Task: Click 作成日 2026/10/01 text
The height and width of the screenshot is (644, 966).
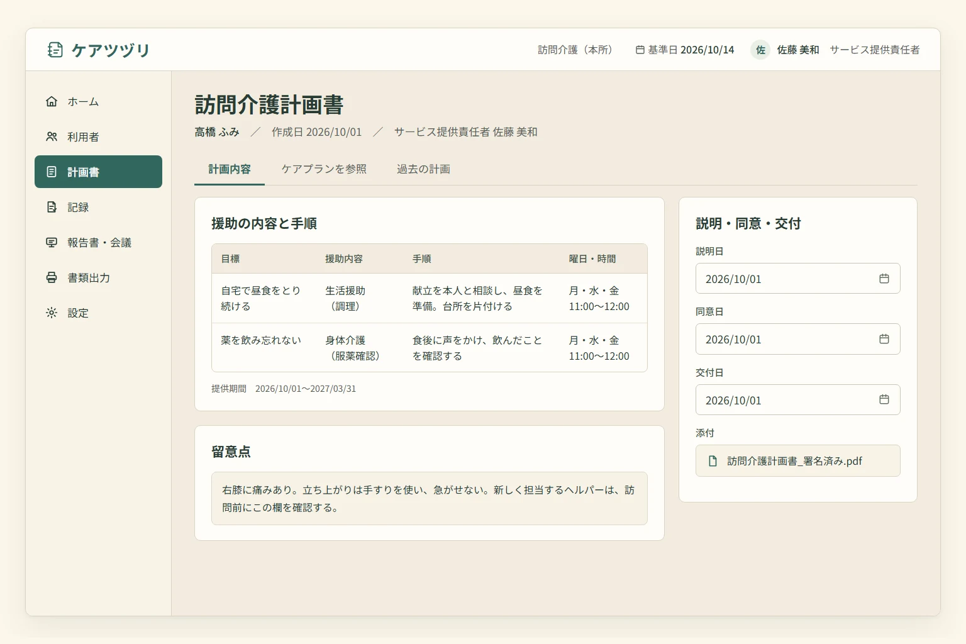Action: [317, 132]
